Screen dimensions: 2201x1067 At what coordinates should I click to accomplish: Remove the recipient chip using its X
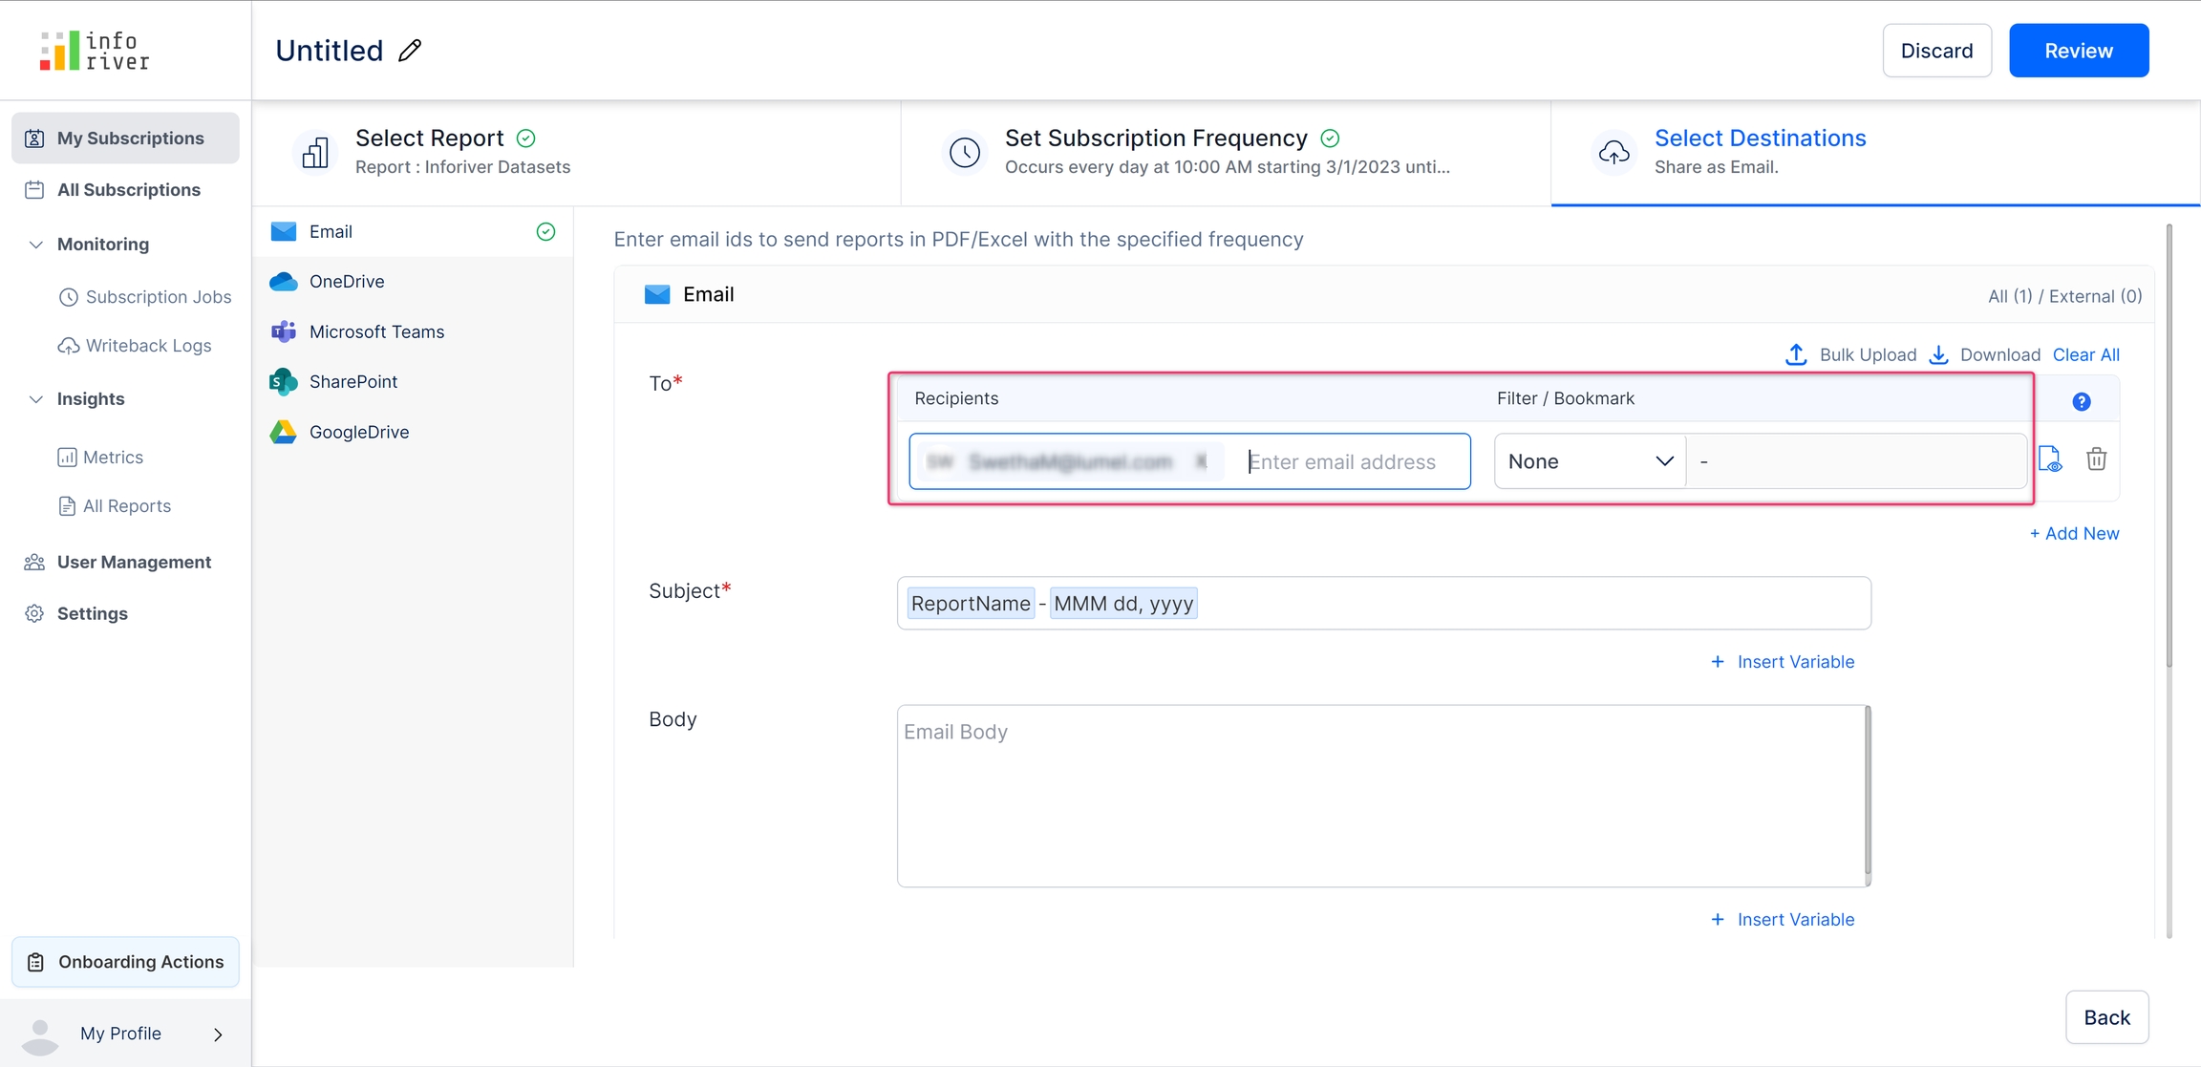coord(1201,461)
